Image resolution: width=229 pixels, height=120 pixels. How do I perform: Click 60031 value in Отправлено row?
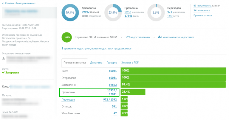point(113,78)
